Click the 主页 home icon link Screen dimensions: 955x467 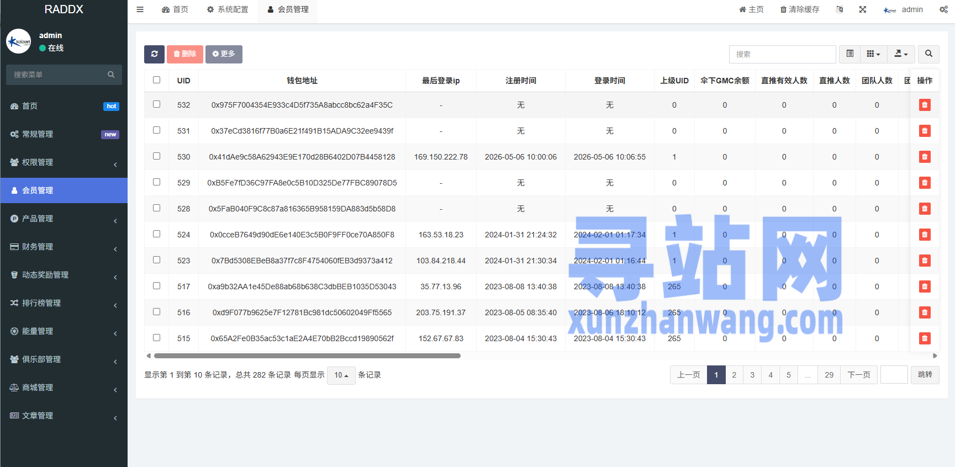[x=752, y=9]
